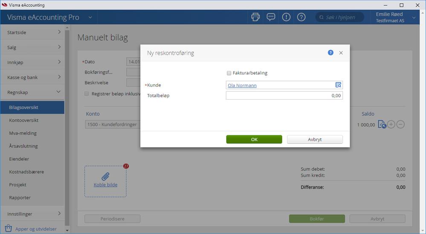Remove the row with the minus icon
Viewport: 426px width, 234px height.
pos(400,125)
